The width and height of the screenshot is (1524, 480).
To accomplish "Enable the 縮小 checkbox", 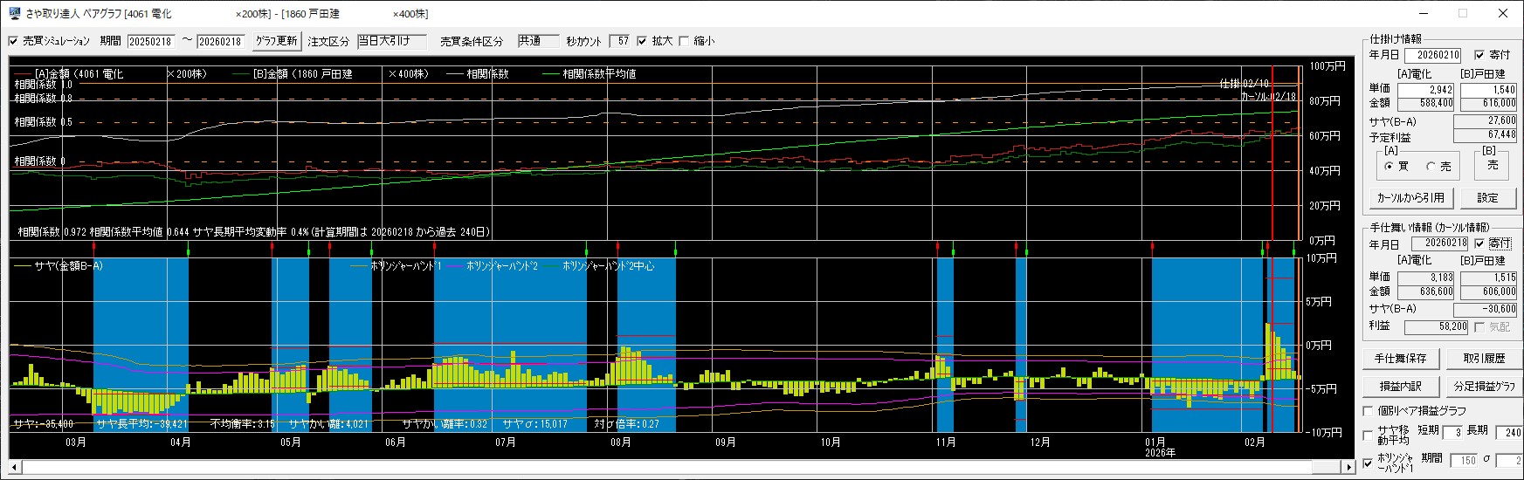I will 684,41.
